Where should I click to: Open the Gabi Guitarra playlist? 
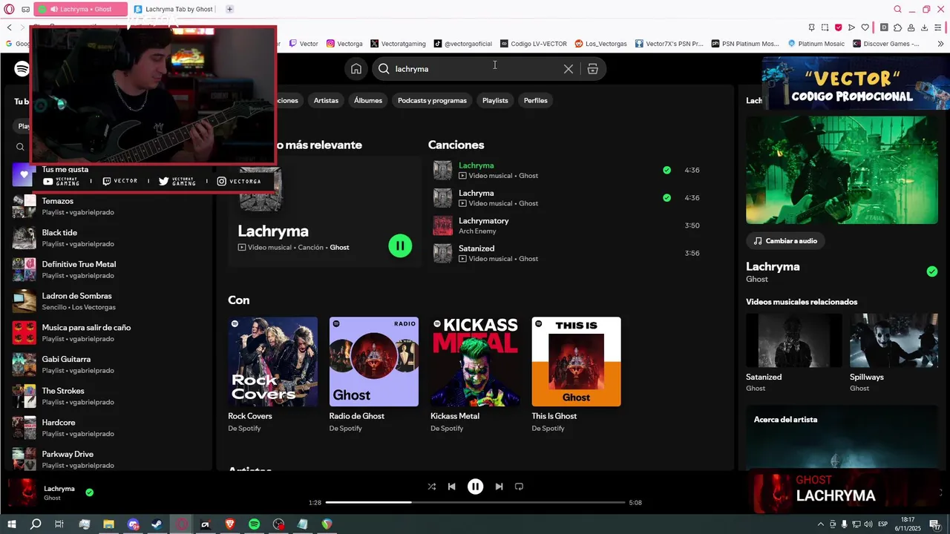(x=108, y=364)
